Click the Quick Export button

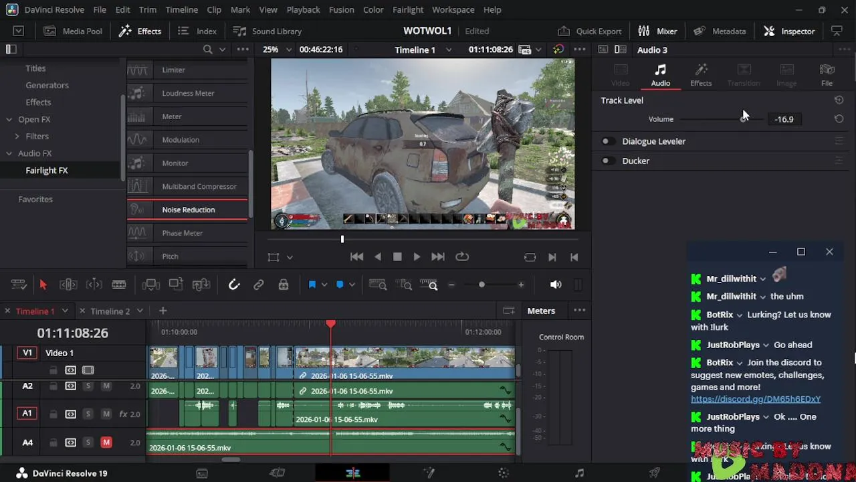click(x=589, y=31)
